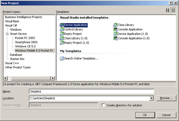Select Windows under Visual C#
Image resolution: width=179 pixels, height=121 pixels.
tap(16, 30)
